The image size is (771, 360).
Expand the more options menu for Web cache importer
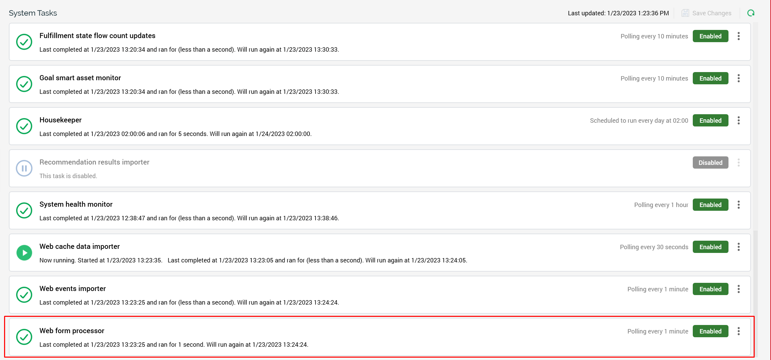click(x=738, y=247)
